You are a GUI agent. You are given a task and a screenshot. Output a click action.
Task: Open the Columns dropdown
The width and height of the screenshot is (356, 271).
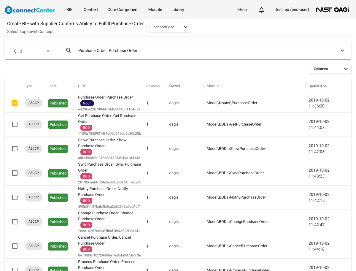(331, 69)
